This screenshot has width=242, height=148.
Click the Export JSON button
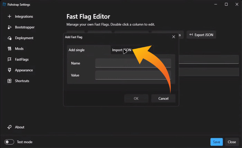click(x=201, y=35)
